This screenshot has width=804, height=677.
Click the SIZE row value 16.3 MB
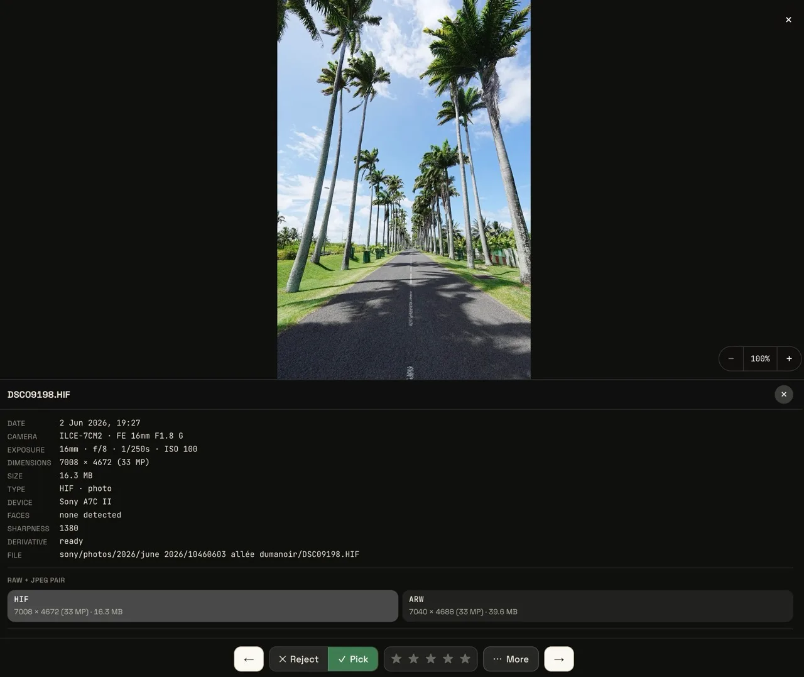(x=76, y=476)
